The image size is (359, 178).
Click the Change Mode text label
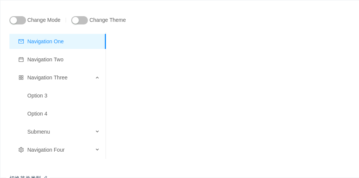44,20
